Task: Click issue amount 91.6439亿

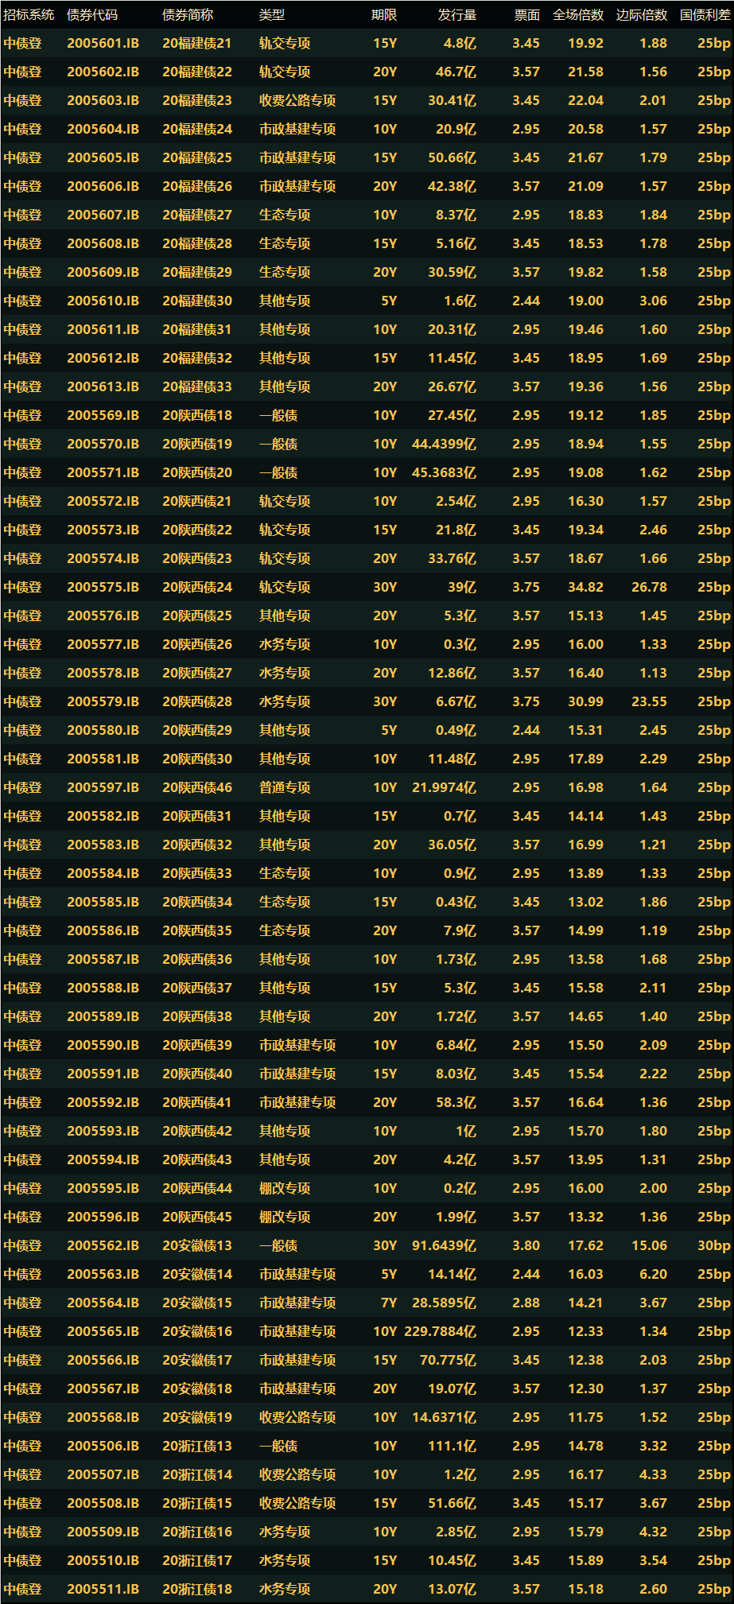Action: [x=444, y=1246]
